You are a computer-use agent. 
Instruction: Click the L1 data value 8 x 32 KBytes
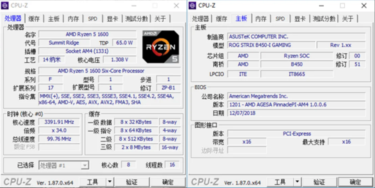click(136, 122)
